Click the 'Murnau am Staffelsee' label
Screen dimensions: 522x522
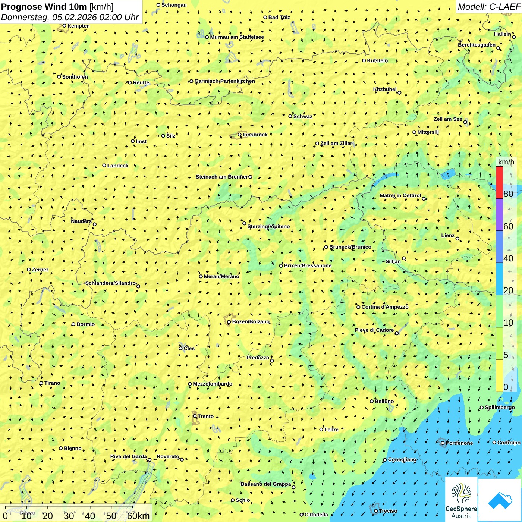pyautogui.click(x=237, y=37)
